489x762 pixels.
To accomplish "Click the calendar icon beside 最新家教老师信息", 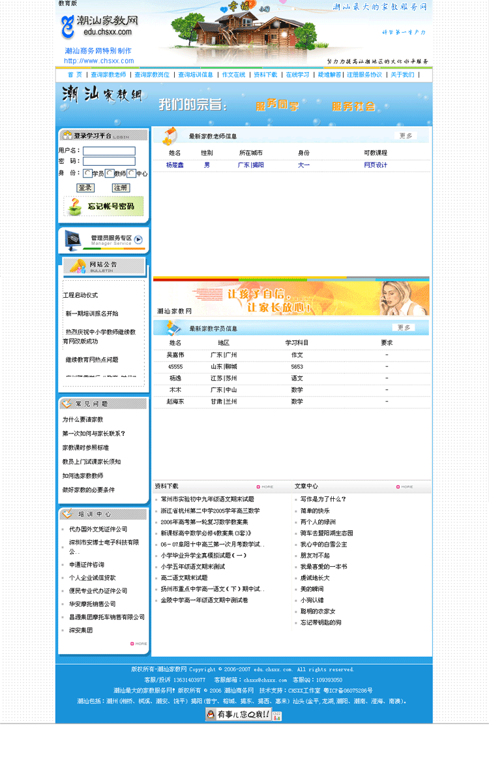I will (x=170, y=136).
